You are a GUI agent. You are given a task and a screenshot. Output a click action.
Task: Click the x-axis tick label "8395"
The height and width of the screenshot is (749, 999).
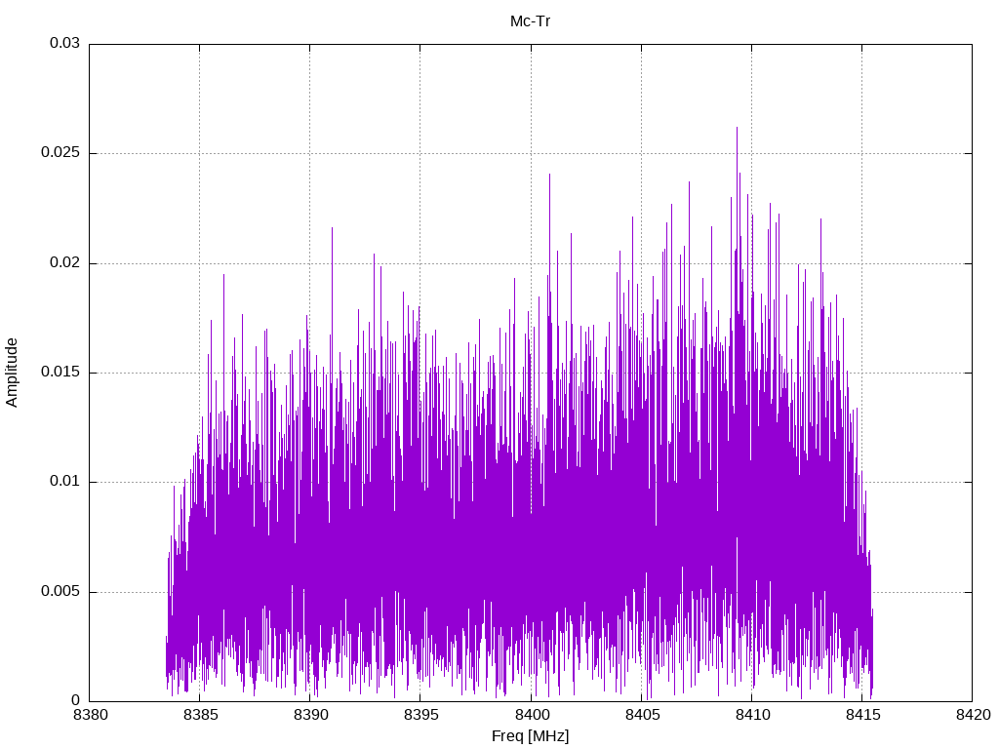coord(420,715)
